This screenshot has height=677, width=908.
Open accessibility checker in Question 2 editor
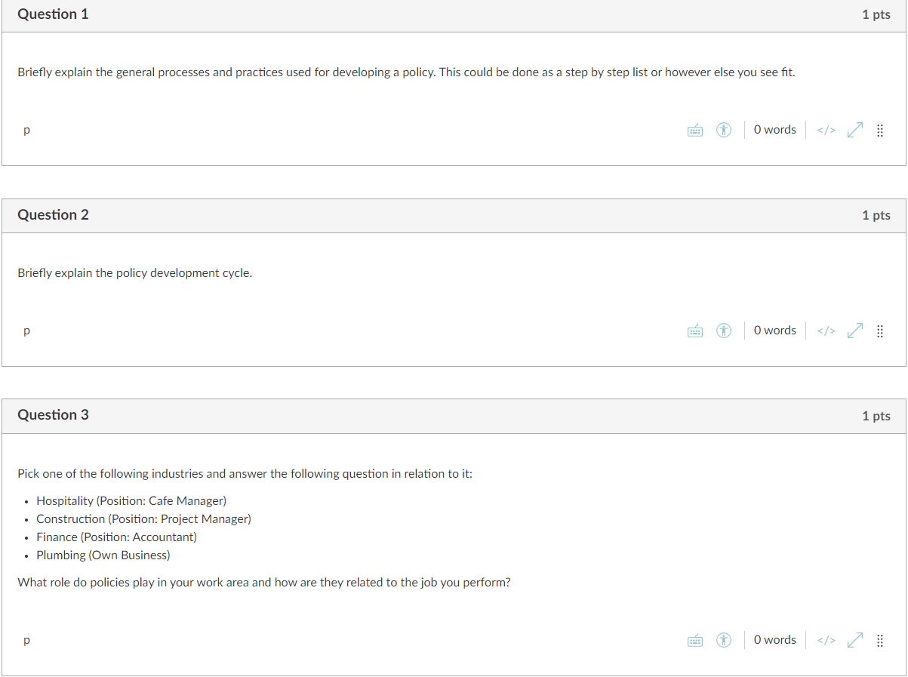(724, 331)
